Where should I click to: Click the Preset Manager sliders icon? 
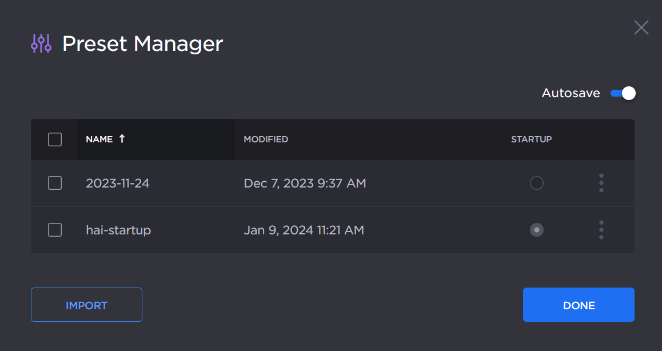pos(41,43)
